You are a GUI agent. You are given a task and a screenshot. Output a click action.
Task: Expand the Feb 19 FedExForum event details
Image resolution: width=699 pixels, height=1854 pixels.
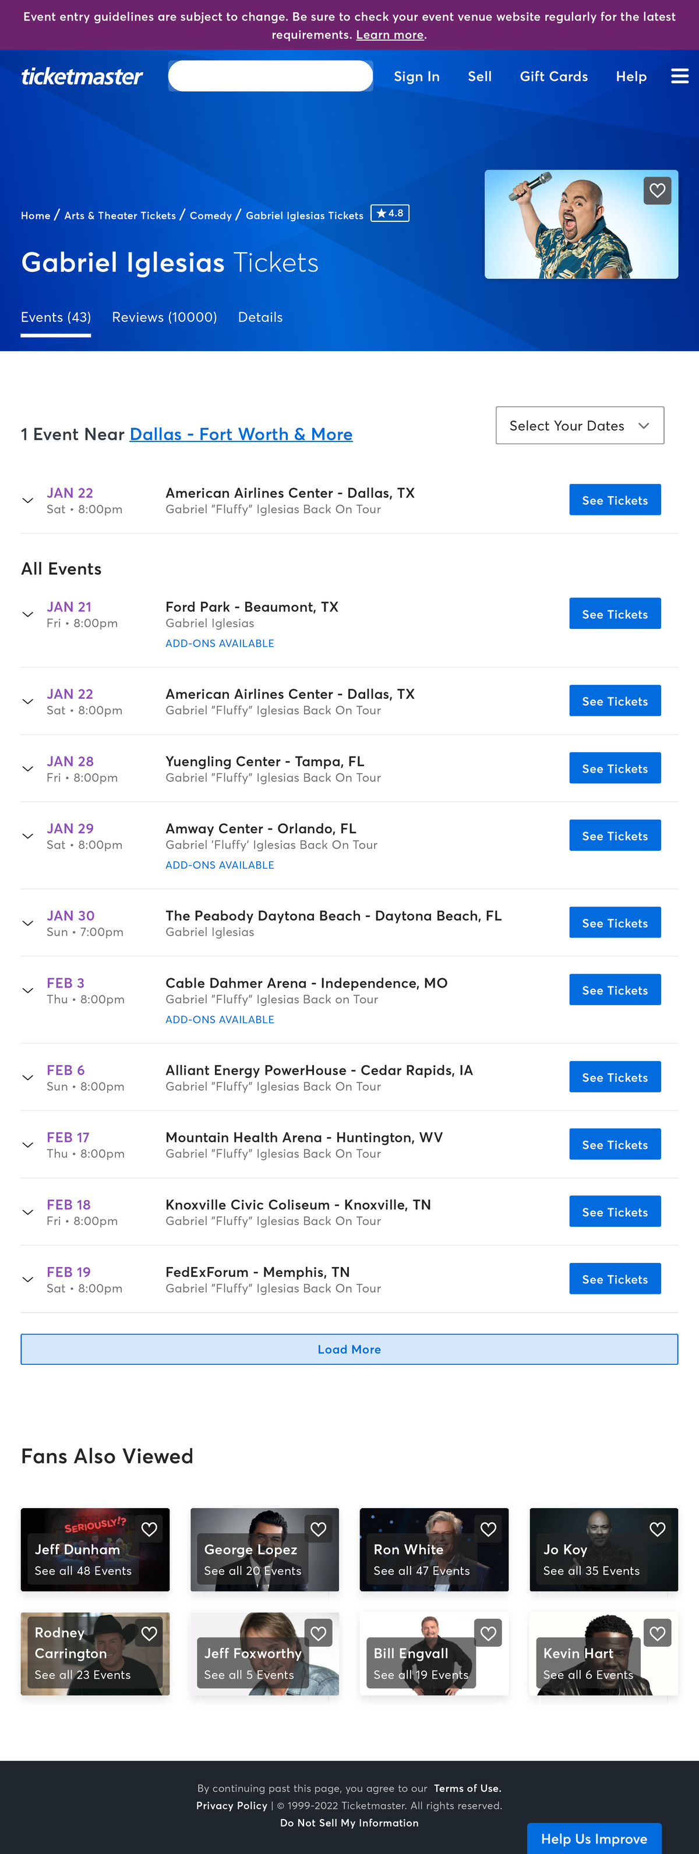coord(28,1279)
